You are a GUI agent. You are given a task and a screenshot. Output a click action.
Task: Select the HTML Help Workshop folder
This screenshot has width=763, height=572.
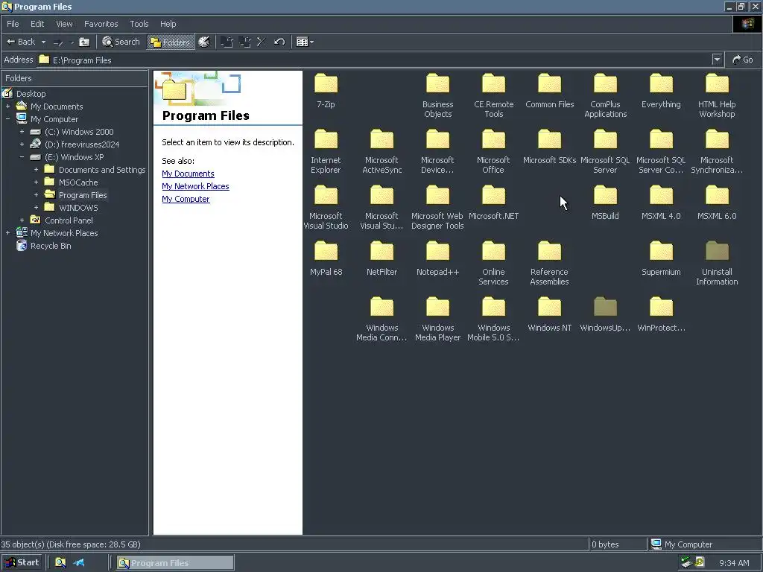click(717, 95)
